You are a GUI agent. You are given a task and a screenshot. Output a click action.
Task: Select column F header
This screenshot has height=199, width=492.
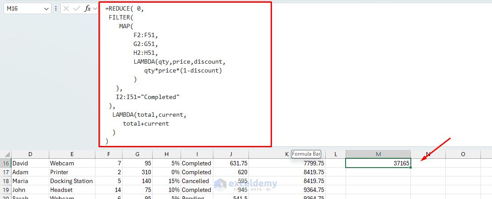coord(109,154)
